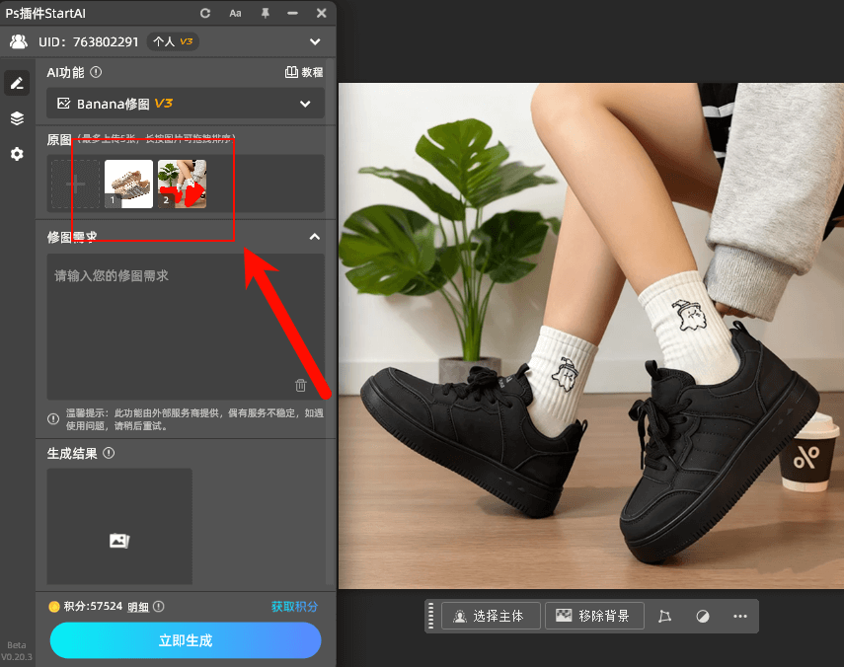Click the Aa font size icon
This screenshot has width=844, height=667.
(x=235, y=13)
